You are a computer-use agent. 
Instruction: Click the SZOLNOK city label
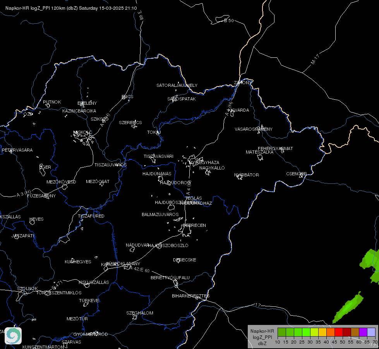click(x=27, y=289)
